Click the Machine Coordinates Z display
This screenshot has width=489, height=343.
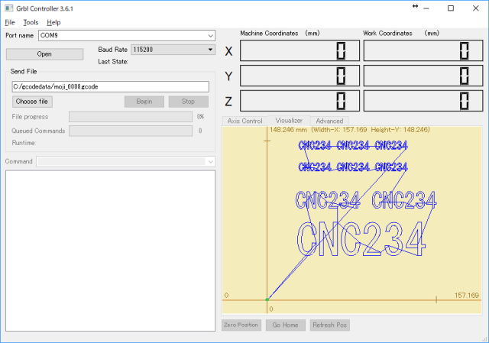300,101
